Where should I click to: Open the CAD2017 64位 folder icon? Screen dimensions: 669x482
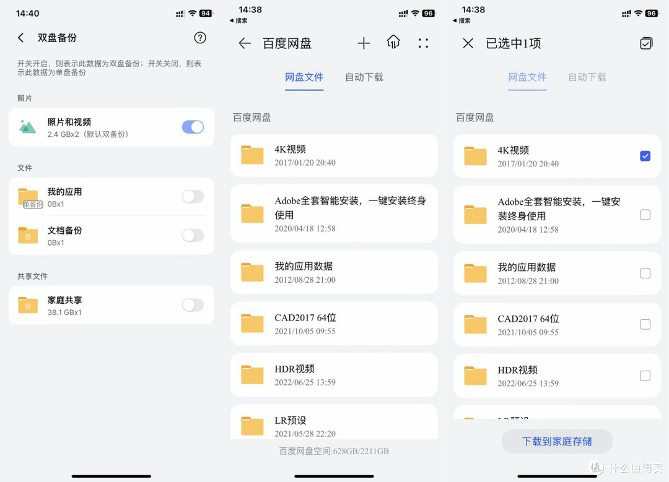(251, 323)
